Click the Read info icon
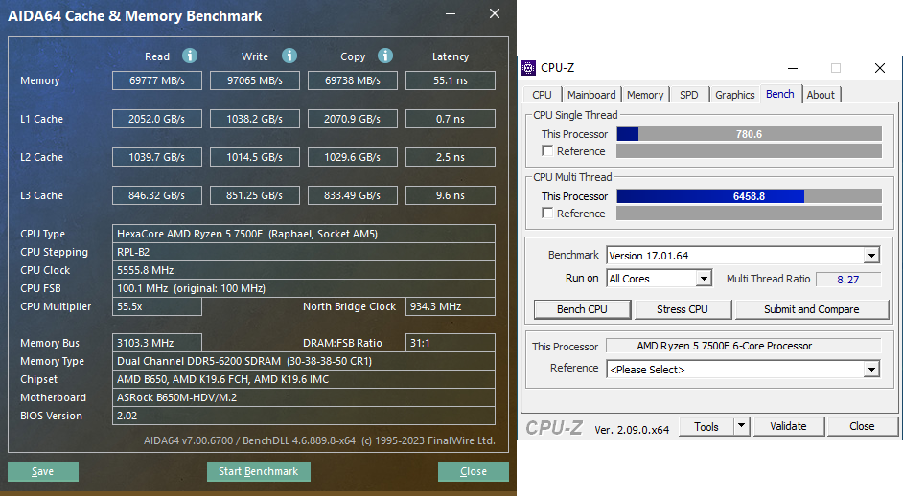 click(x=190, y=56)
